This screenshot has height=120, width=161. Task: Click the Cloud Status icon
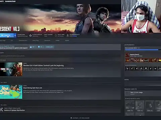31,35
